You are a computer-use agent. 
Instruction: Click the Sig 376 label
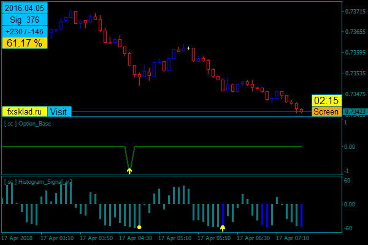point(25,20)
